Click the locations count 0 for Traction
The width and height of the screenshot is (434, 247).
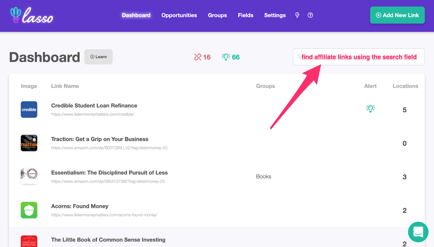coord(405,143)
